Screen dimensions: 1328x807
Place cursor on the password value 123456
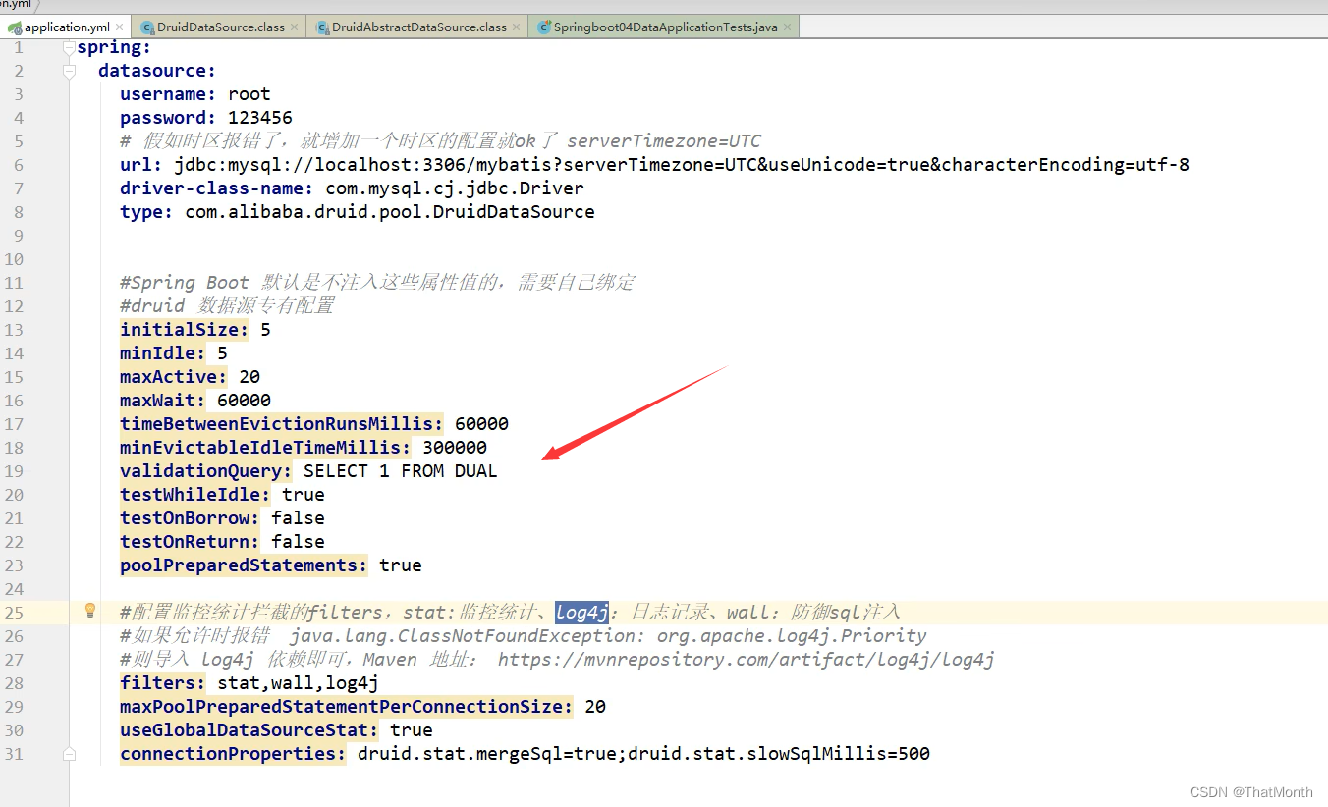[260, 117]
